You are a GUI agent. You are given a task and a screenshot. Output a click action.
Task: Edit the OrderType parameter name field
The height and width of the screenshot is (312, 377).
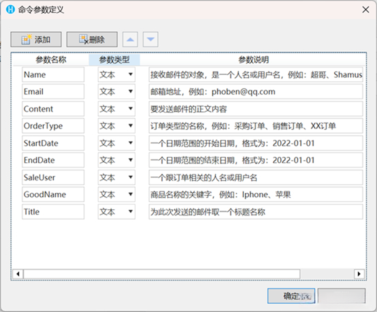click(x=53, y=126)
